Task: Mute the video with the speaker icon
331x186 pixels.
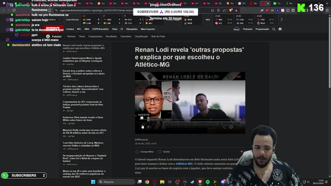Action: point(149,127)
